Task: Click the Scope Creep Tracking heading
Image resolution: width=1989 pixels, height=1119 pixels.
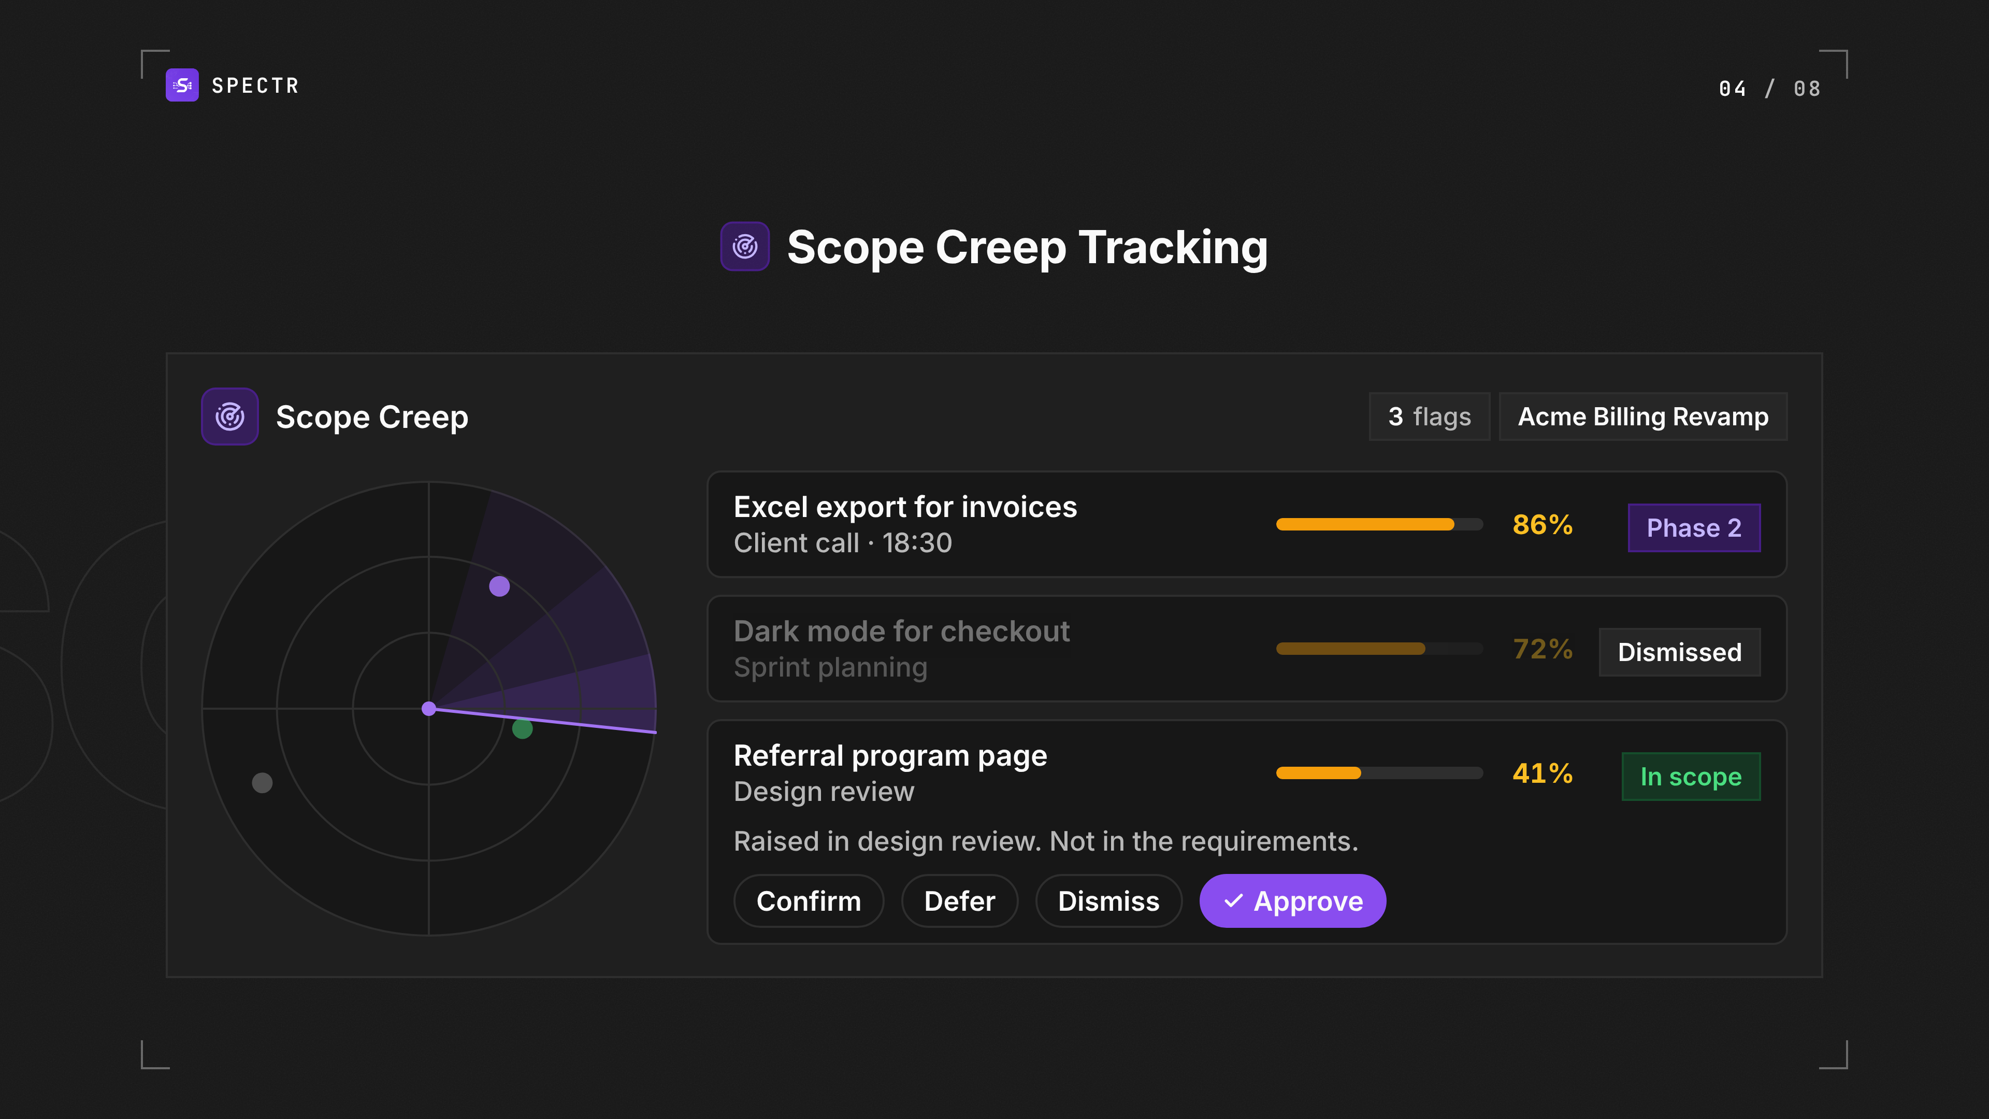Action: click(x=1027, y=247)
